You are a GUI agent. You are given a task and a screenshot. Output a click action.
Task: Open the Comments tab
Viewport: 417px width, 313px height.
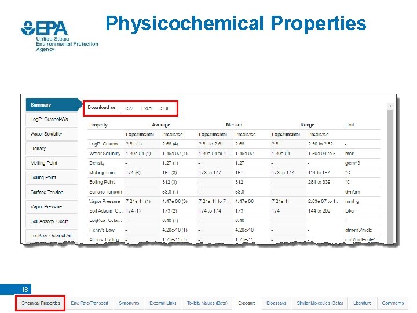point(393,303)
